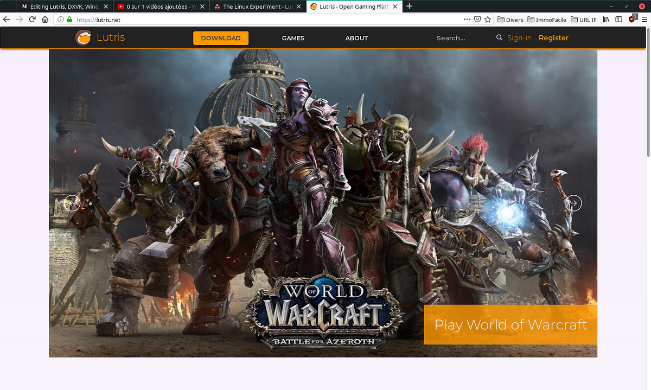Screen dimensions: 651x390
Task: Open the GAMES menu on Lutris
Action: pyautogui.click(x=293, y=38)
